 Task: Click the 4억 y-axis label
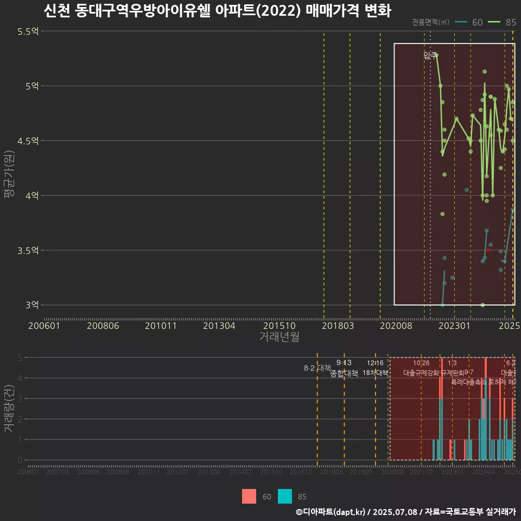click(32, 196)
